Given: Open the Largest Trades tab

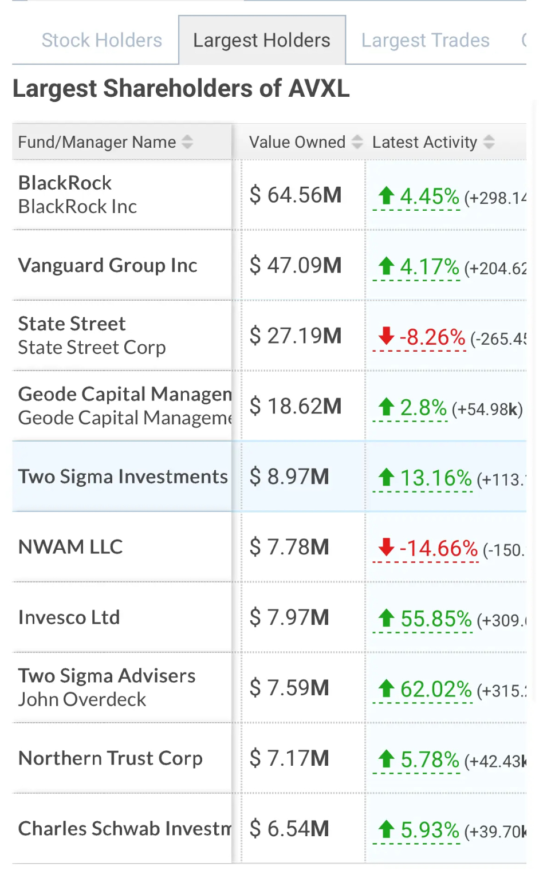Looking at the screenshot, I should [426, 40].
